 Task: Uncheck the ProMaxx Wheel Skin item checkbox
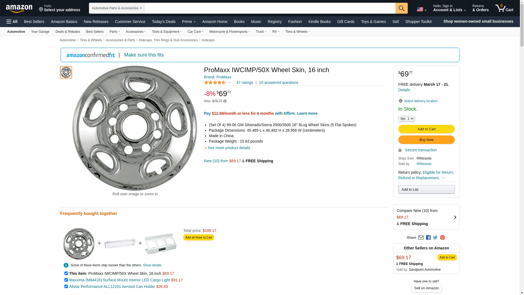point(66,273)
